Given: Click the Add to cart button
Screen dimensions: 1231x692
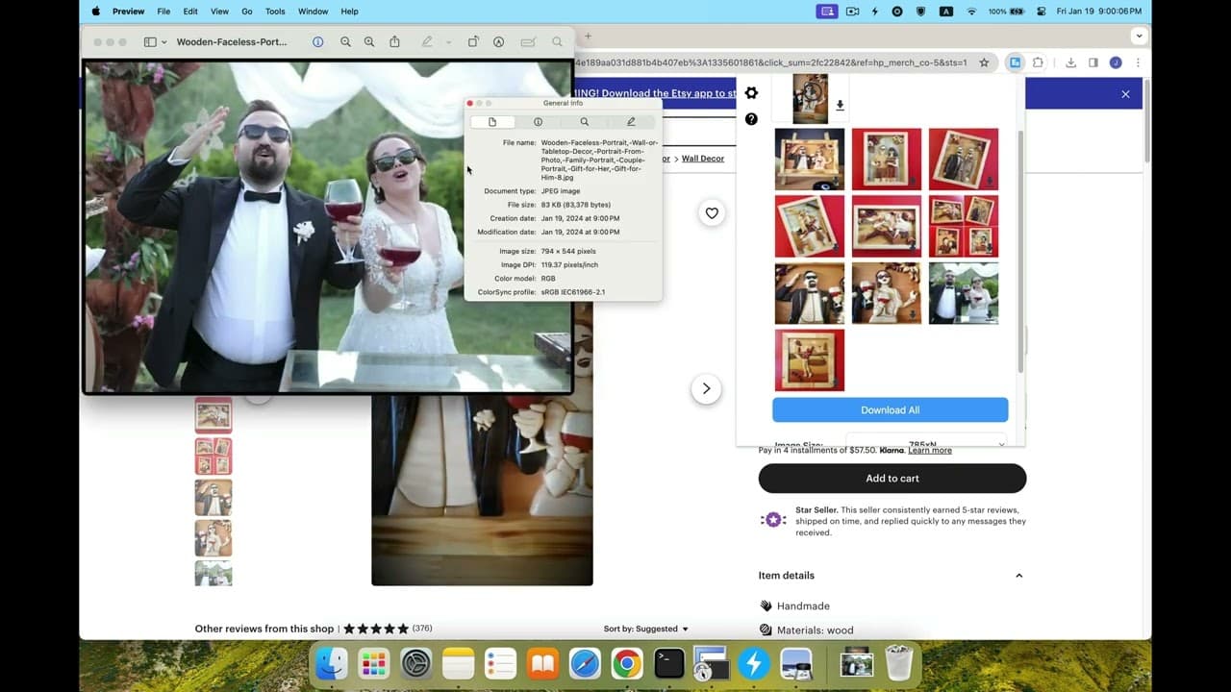Looking at the screenshot, I should point(892,479).
